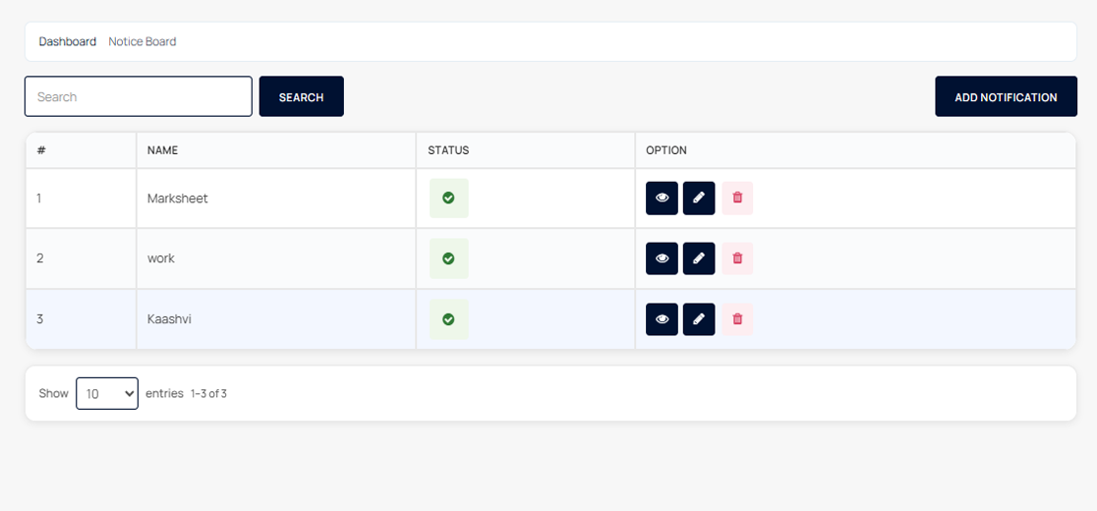View the work notice with eye icon

point(662,258)
